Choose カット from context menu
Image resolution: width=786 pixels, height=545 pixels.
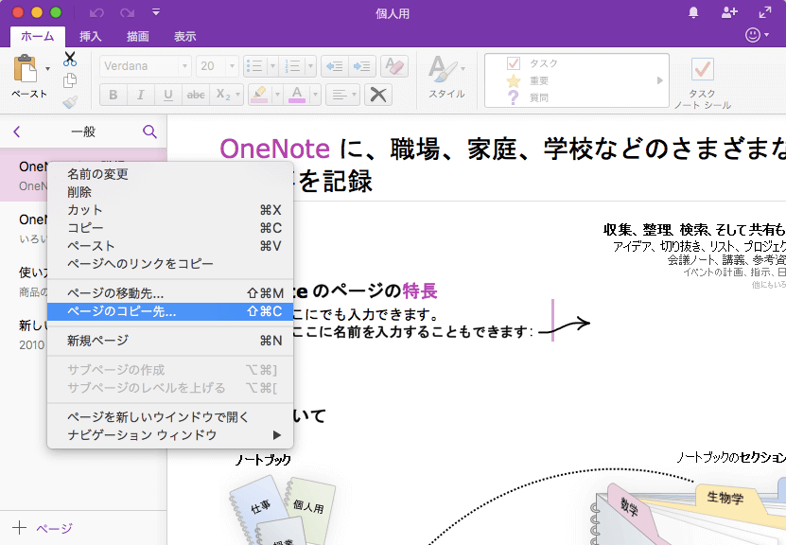pos(170,210)
